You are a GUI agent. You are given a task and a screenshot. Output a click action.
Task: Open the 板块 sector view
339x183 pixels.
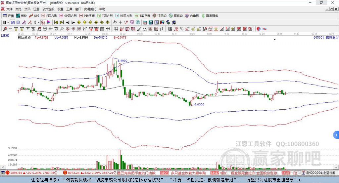21,16
